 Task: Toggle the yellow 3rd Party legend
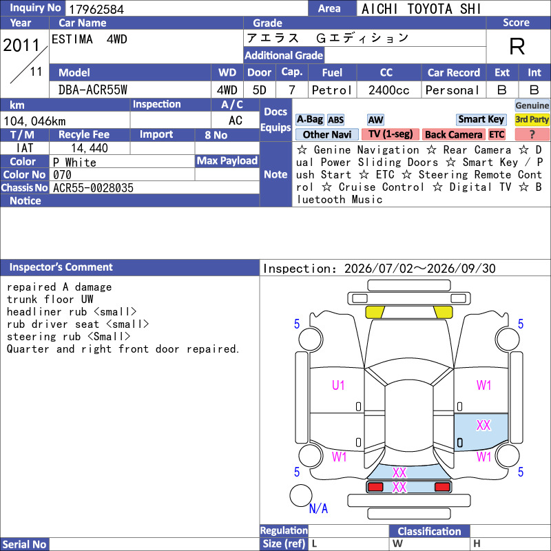[x=532, y=120]
